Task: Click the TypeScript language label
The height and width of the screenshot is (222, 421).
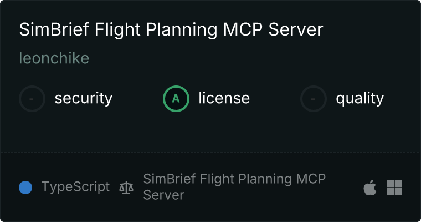Action: [75, 187]
